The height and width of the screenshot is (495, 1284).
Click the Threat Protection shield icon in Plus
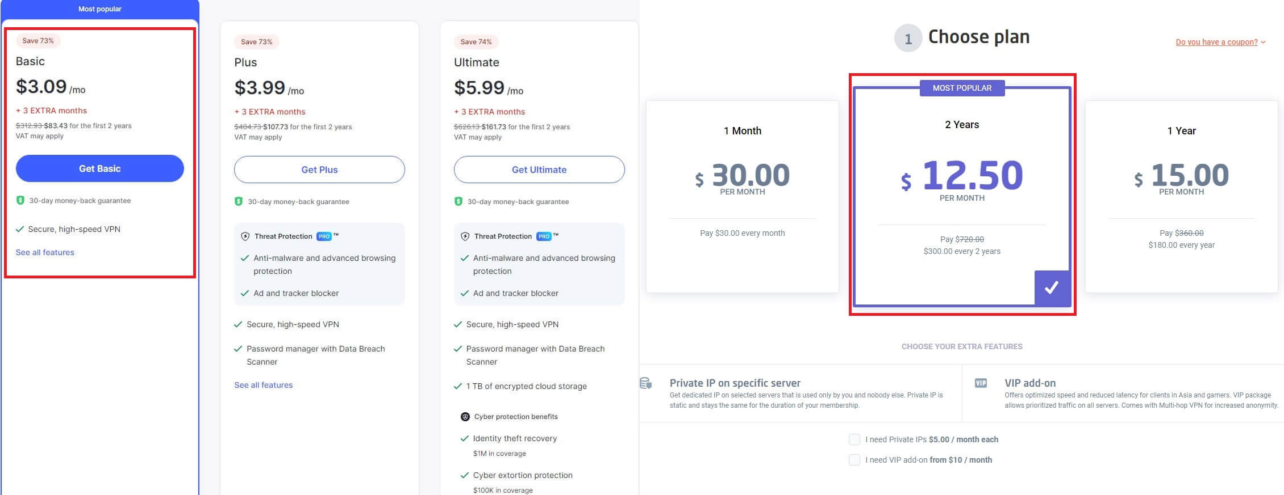245,236
